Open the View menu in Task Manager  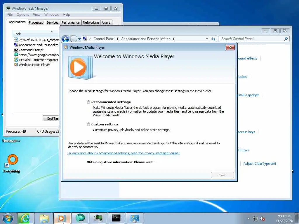click(36, 15)
